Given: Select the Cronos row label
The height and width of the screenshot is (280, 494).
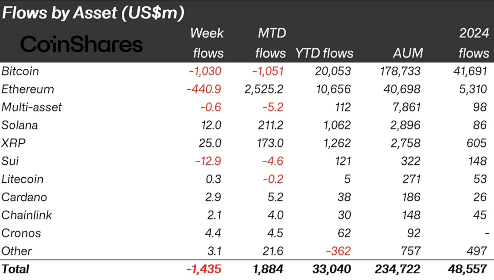Looking at the screenshot, I should coord(21,233).
